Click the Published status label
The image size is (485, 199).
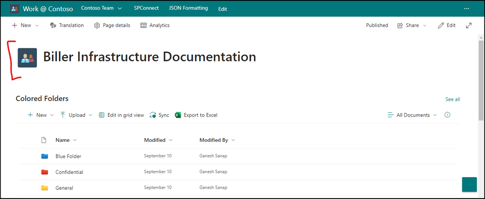coord(377,25)
